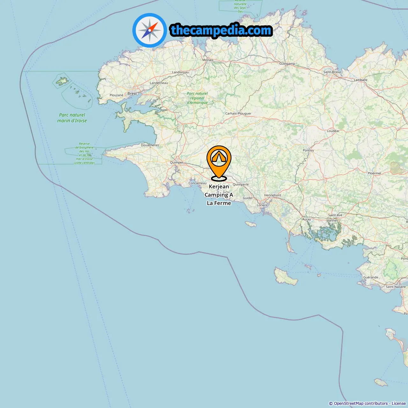Viewport: 408px width, 408px height.
Task: Select the Parc naturel régional d'Armorique label
Action: (197, 98)
